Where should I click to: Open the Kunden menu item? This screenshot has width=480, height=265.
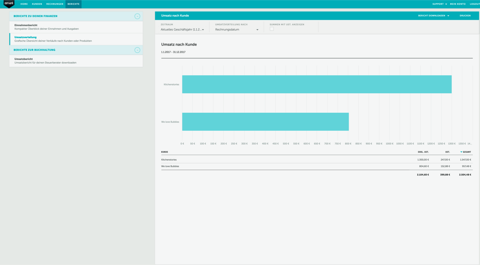[x=37, y=4]
